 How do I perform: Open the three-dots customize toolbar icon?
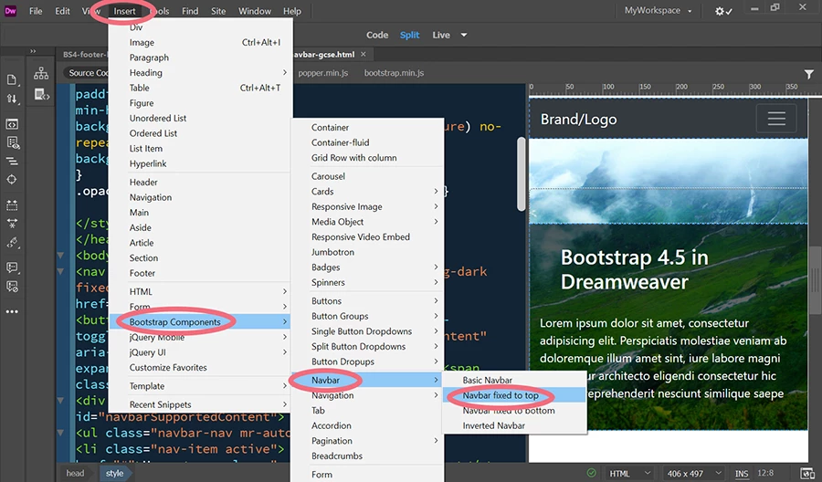[12, 311]
